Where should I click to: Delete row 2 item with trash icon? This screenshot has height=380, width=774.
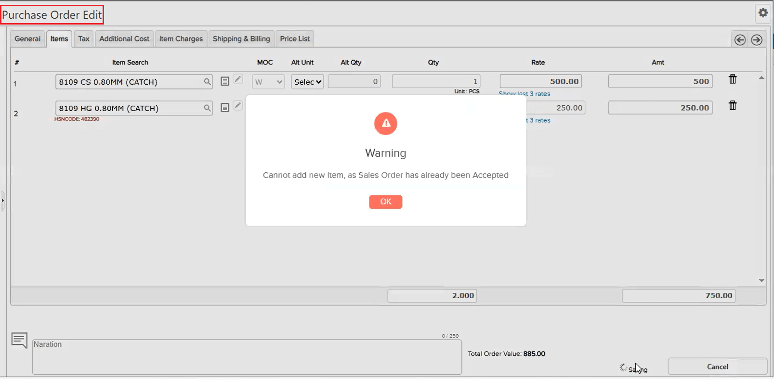[x=732, y=106]
